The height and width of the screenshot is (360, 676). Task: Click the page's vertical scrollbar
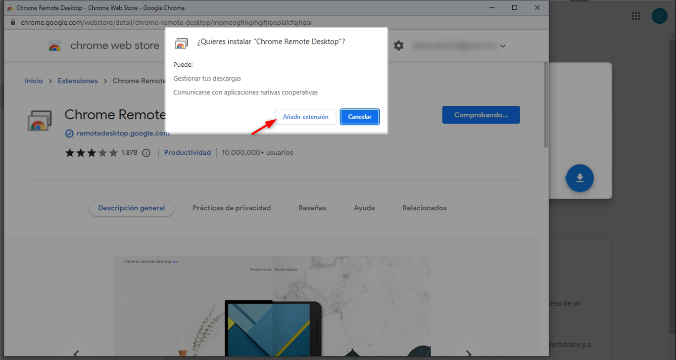coord(546,105)
